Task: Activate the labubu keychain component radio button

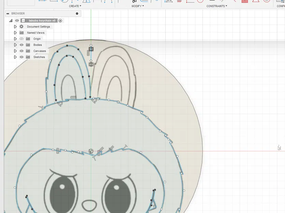Action: 60,20
